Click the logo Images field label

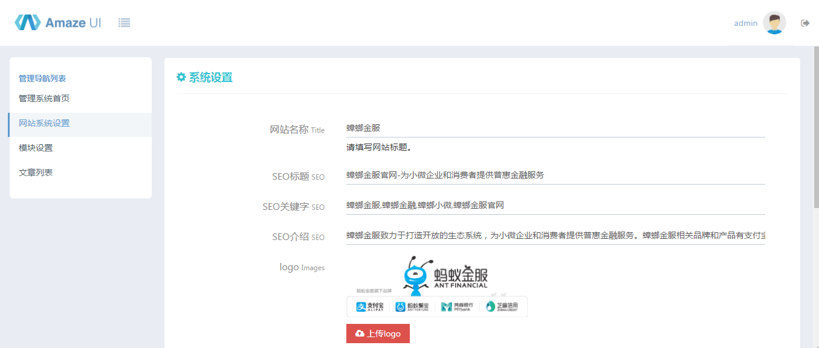[x=302, y=267]
